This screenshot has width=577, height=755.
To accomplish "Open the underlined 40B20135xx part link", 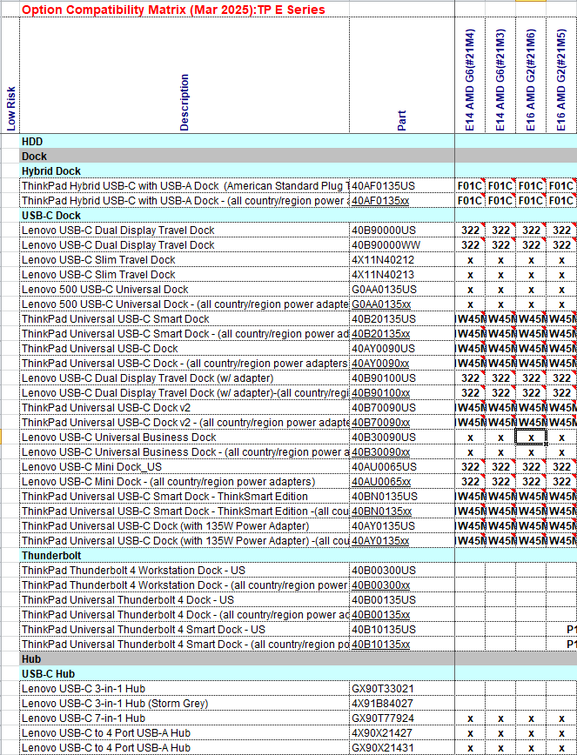I will [380, 334].
